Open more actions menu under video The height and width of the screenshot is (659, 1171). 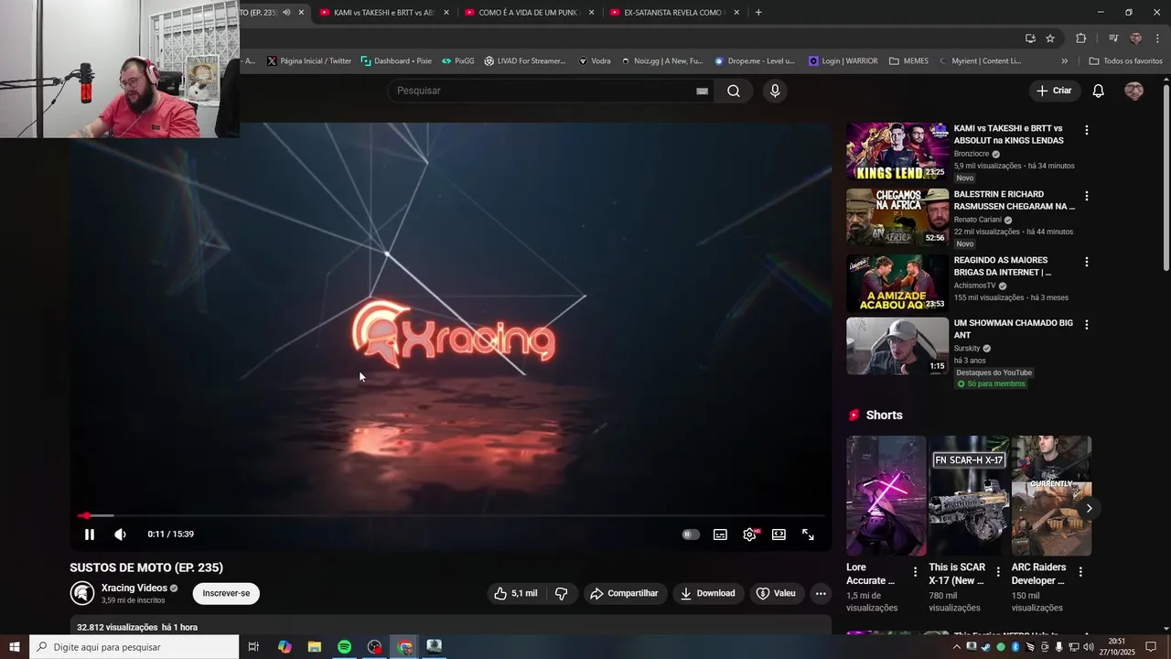821,593
